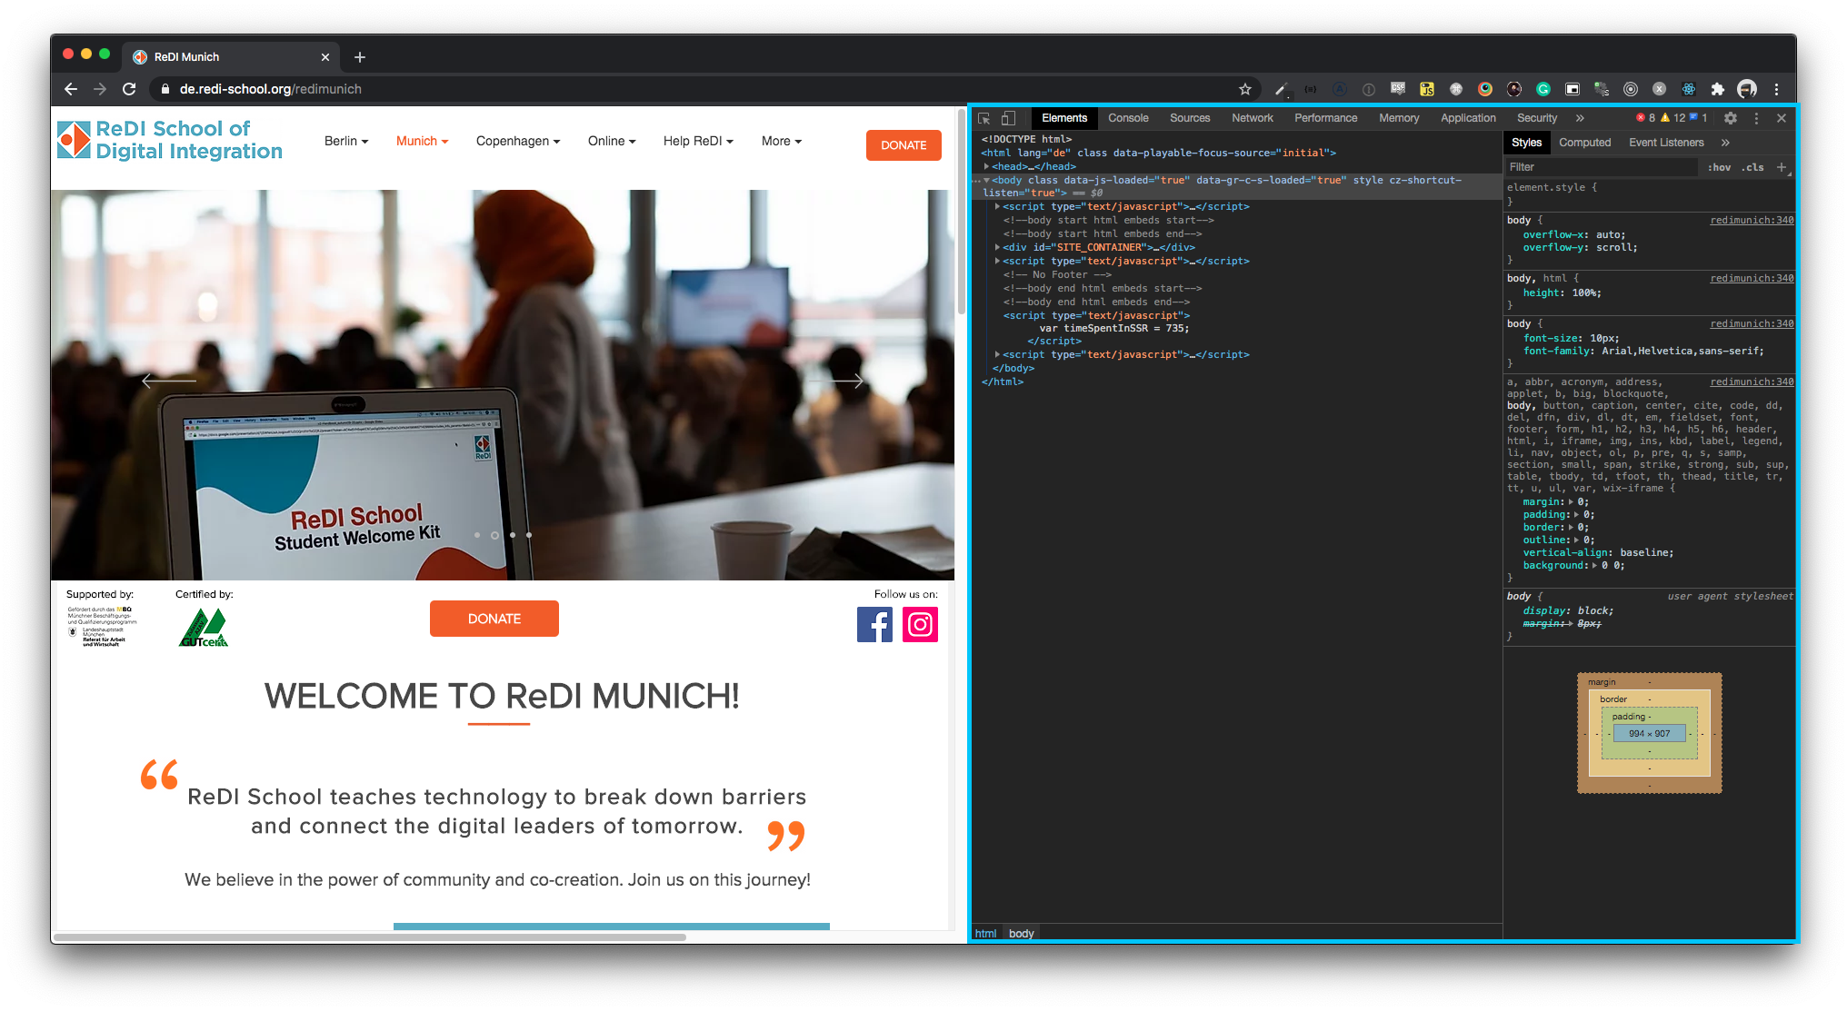The width and height of the screenshot is (1847, 1011).
Task: Open a new tab with the plus button
Action: pos(360,57)
